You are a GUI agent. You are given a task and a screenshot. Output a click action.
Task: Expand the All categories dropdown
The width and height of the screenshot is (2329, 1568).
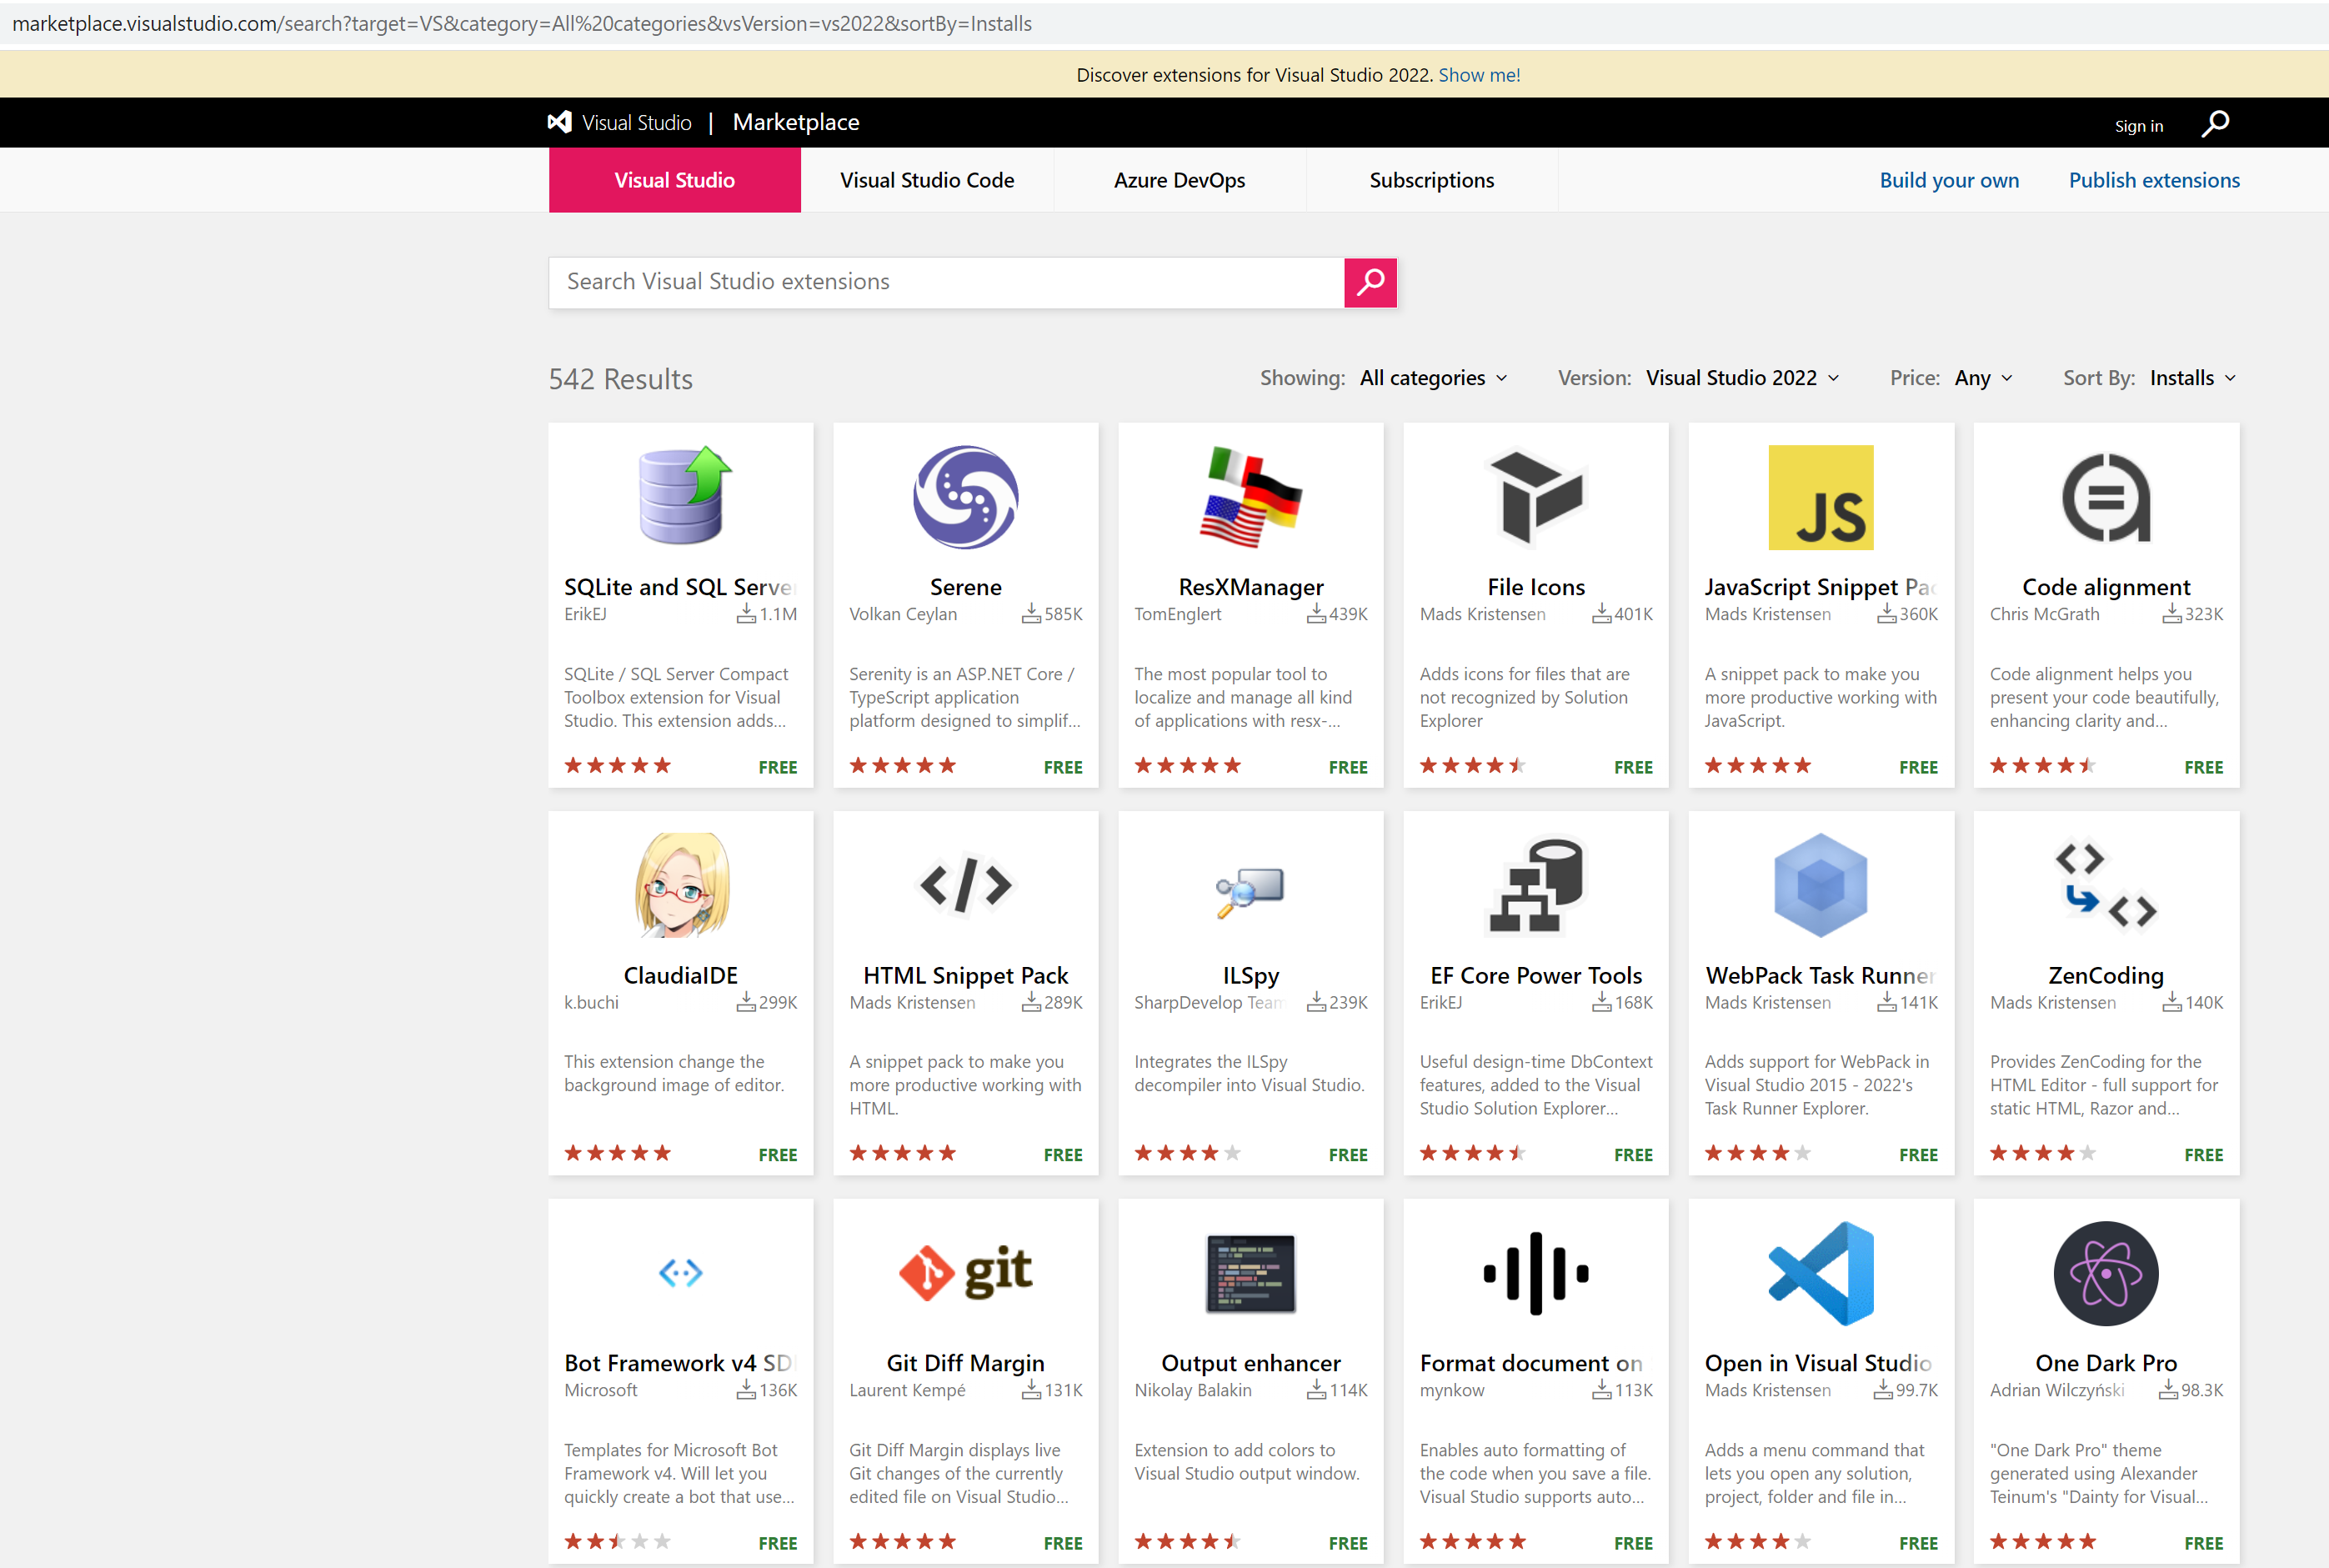1433,378
